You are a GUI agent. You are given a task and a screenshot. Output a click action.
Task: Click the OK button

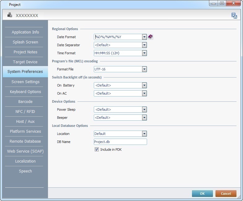pyautogui.click(x=202, y=194)
